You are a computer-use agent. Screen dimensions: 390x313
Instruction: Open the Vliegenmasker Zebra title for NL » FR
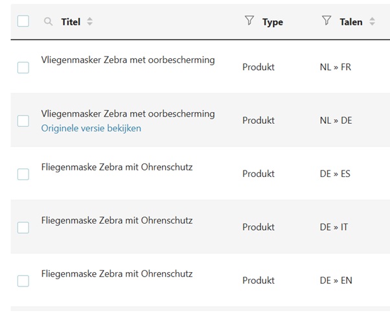coord(128,60)
